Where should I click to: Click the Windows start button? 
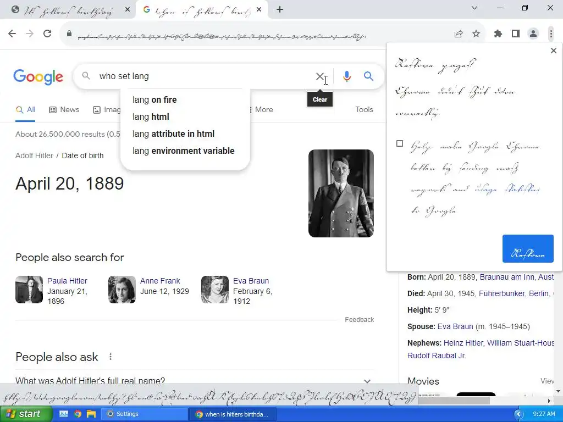26,414
